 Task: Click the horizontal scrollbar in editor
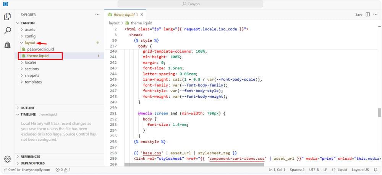pos(194,165)
